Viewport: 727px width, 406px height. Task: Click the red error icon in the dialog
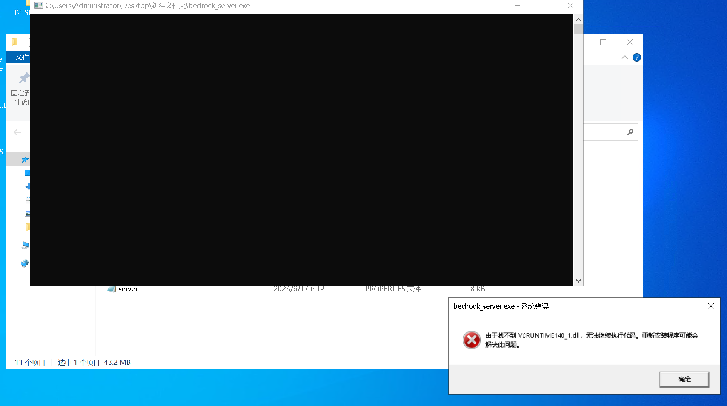point(471,340)
